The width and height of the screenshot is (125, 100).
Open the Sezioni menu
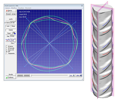7,8
